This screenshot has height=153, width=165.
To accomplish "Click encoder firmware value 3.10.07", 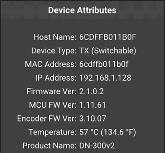I will pyautogui.click(x=93, y=118).
